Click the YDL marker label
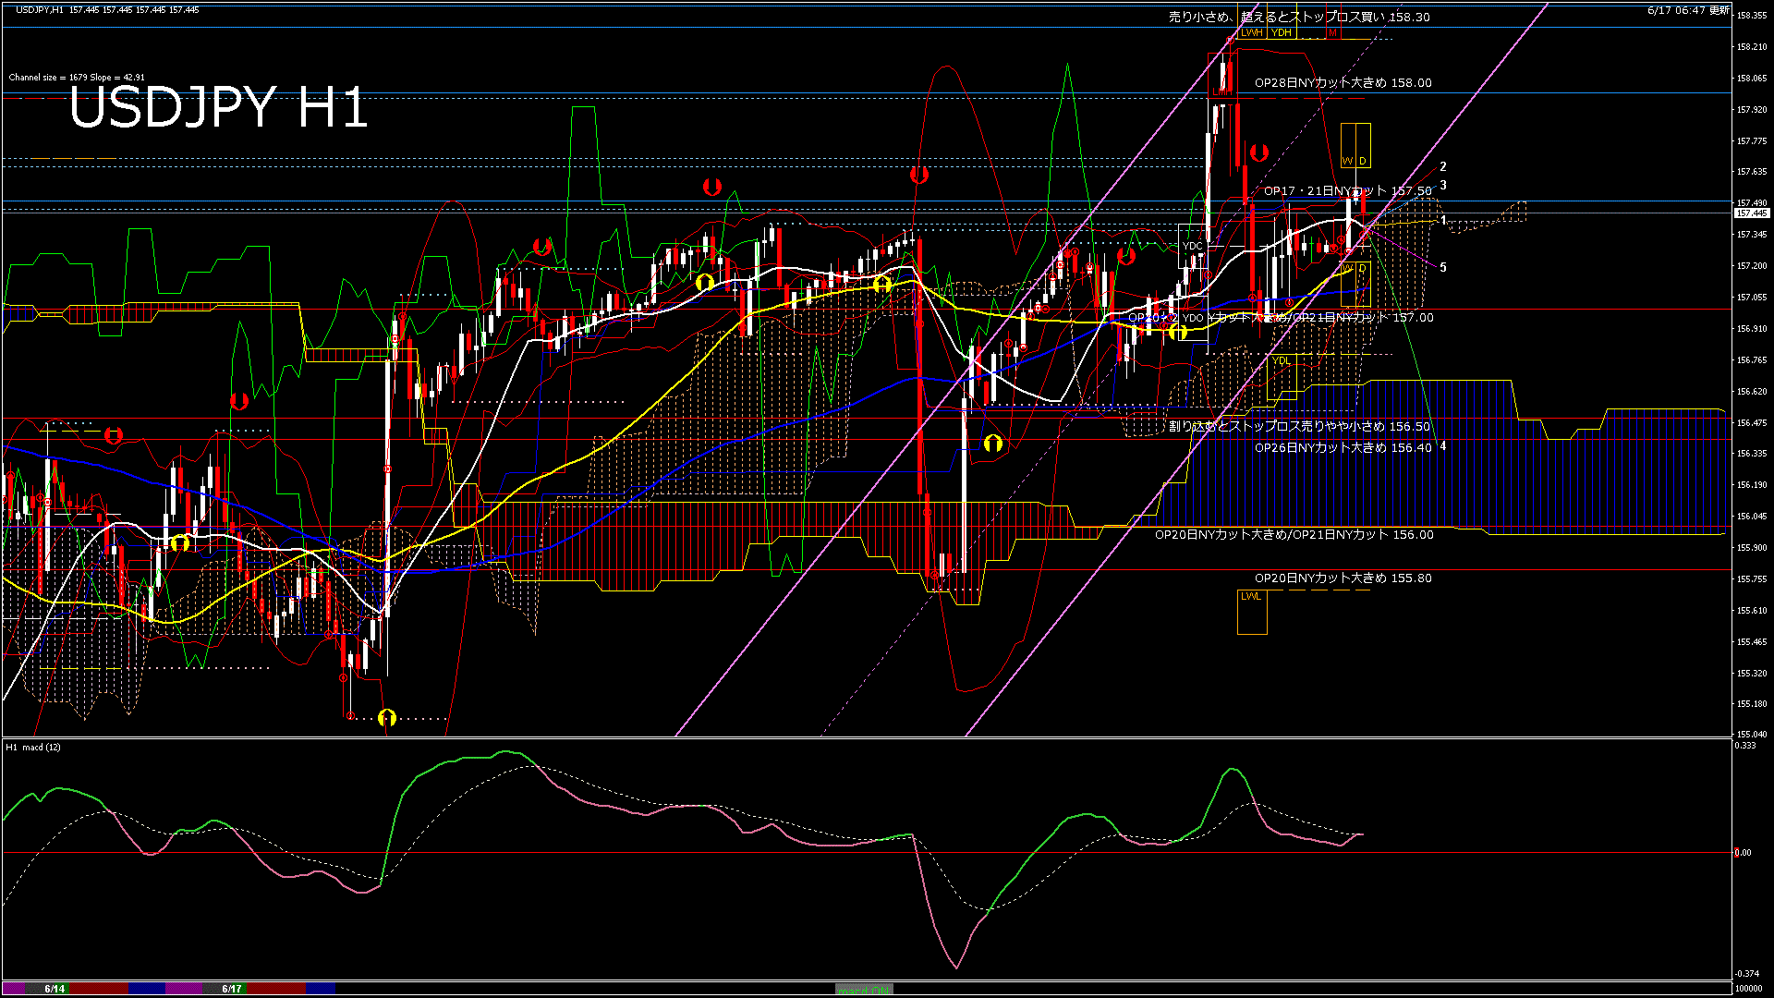The width and height of the screenshot is (1774, 998). [1281, 360]
